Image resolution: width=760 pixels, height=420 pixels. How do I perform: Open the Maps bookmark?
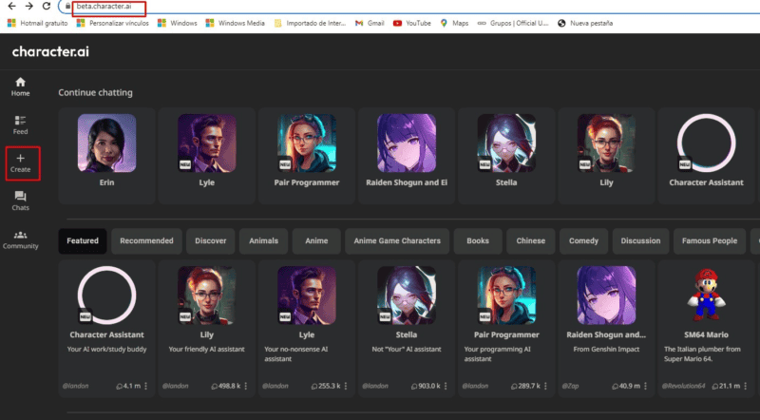point(454,23)
